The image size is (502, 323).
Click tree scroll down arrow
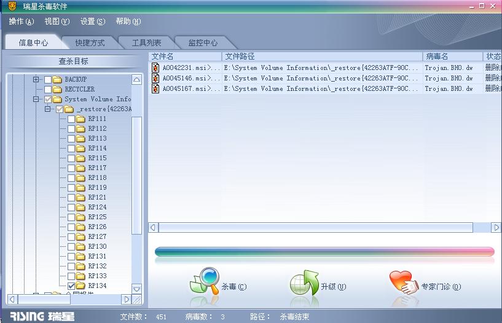click(x=136, y=289)
